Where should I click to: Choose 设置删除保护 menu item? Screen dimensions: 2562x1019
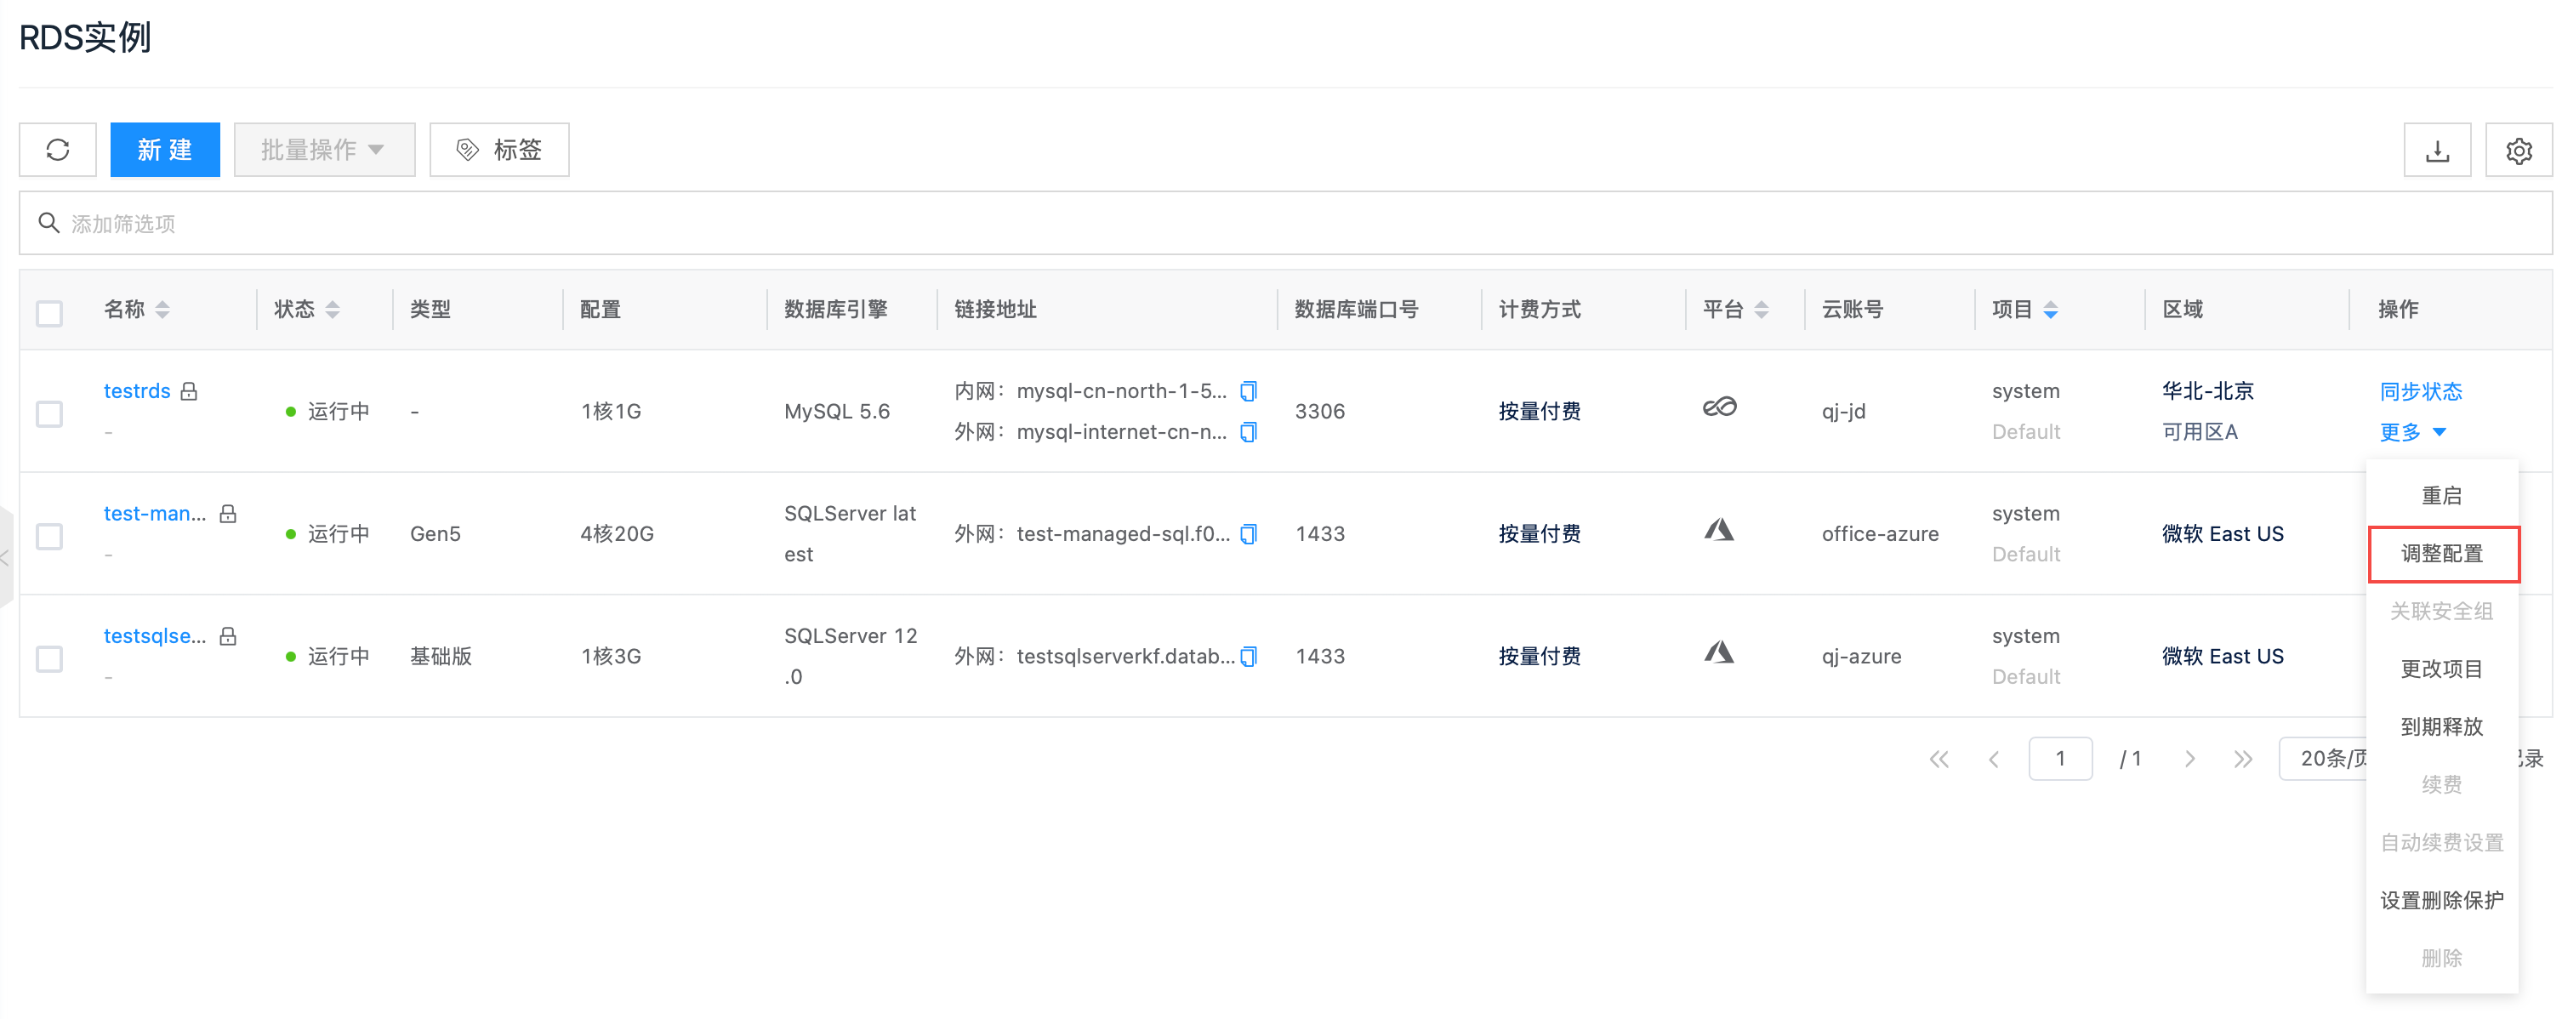[2440, 901]
